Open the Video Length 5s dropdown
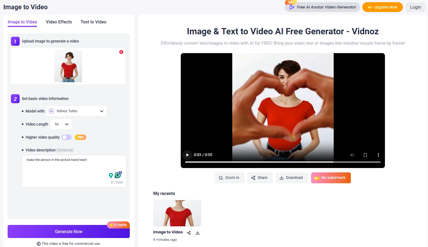Image resolution: width=428 pixels, height=247 pixels. coord(61,124)
